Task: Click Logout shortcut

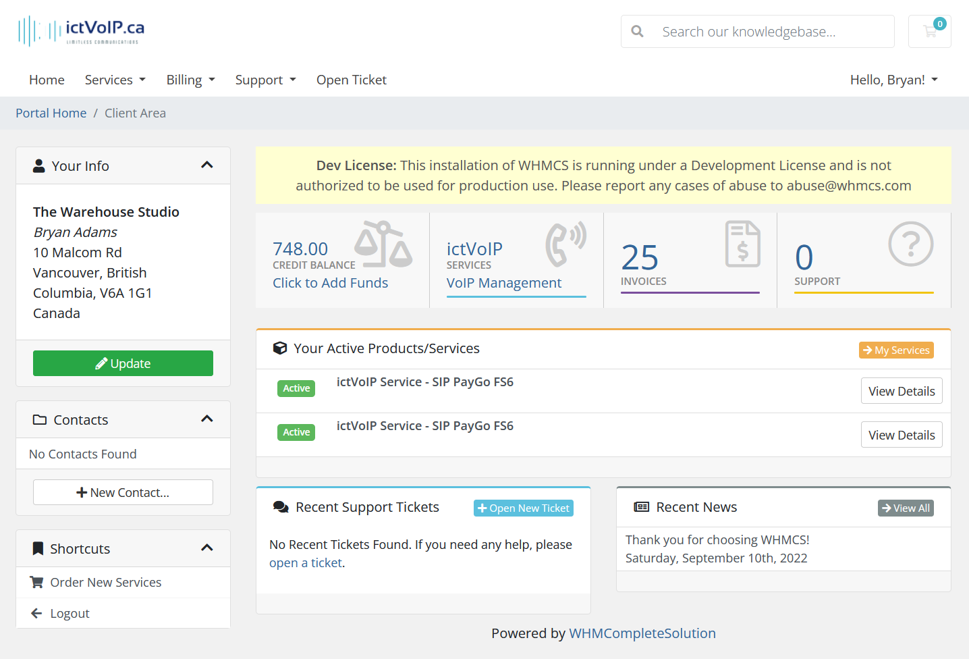Action: [123, 613]
